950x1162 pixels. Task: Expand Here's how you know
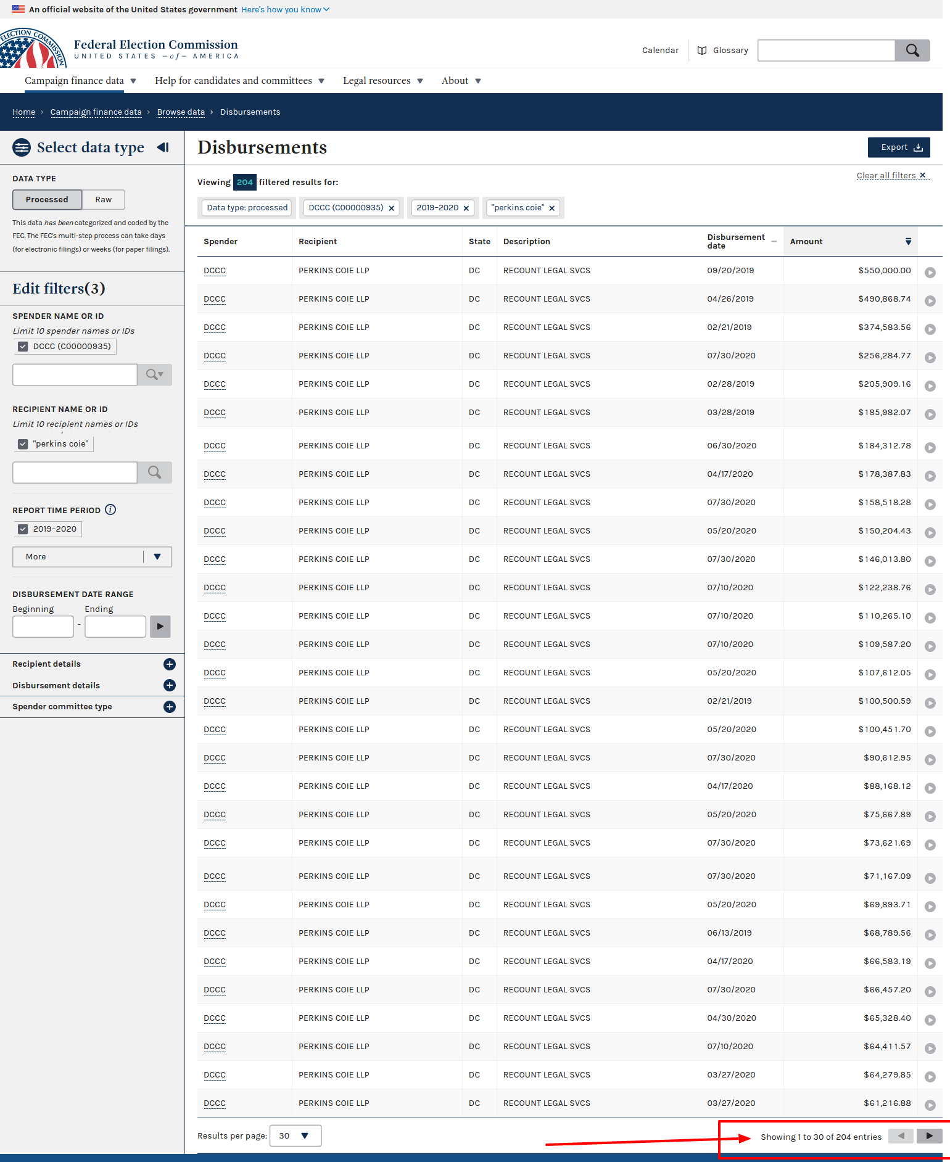285,9
